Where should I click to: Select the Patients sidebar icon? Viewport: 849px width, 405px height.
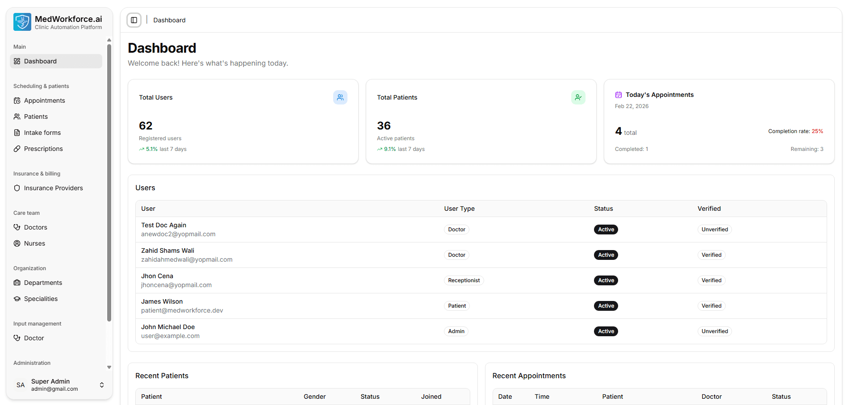click(x=17, y=116)
